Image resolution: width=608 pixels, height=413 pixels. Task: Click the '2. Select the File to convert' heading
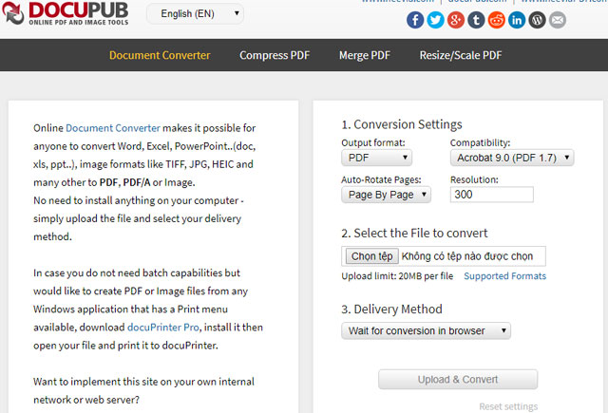414,234
